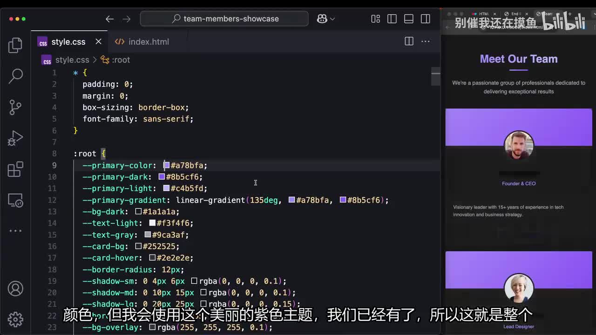This screenshot has height=335, width=596.
Task: Click the editor minimap slider
Action: coord(436,77)
